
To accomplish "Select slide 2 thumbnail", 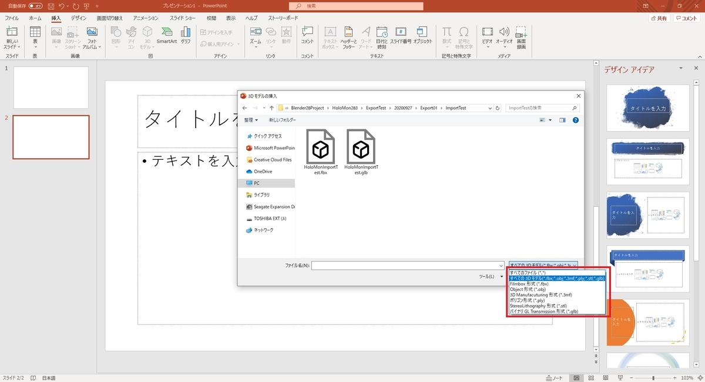I will tap(51, 137).
